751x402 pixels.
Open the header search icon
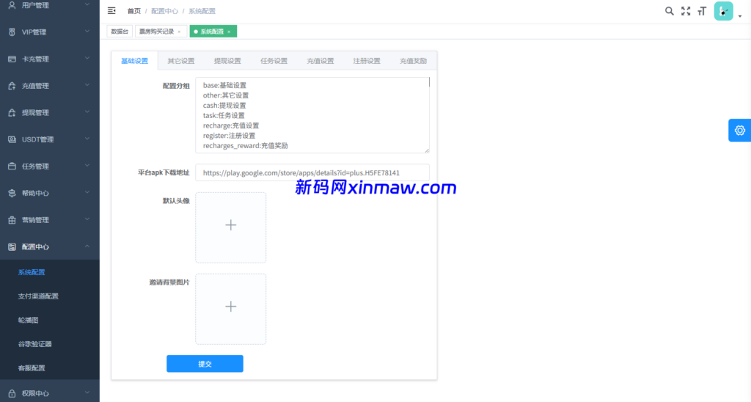pos(669,11)
